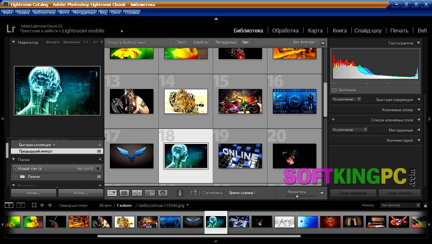
Task: Open filmstrip Без фильтра dropdown
Action: point(400,205)
